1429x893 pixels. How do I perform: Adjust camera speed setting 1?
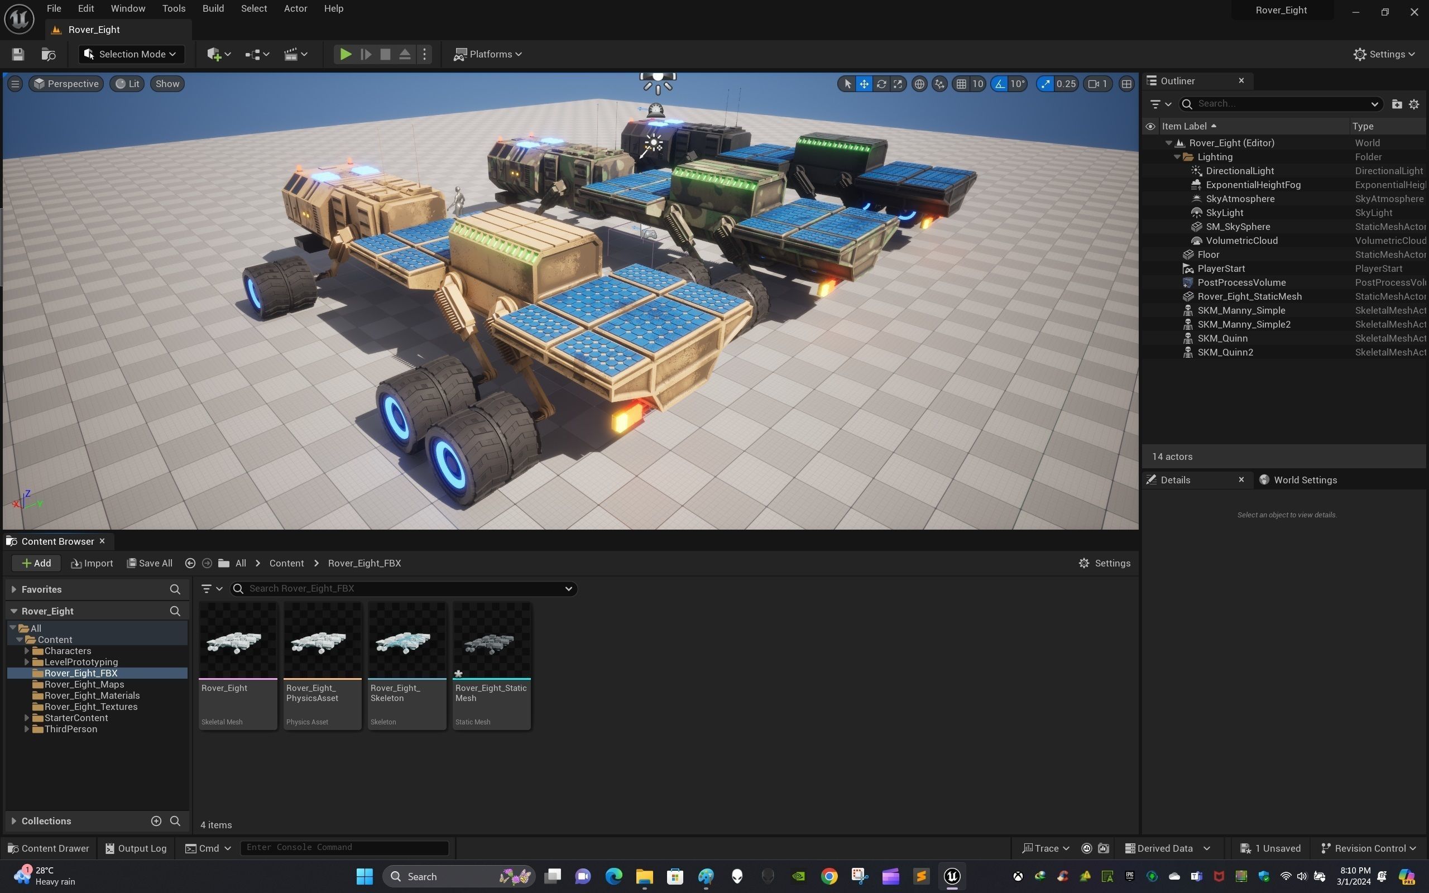point(1098,84)
